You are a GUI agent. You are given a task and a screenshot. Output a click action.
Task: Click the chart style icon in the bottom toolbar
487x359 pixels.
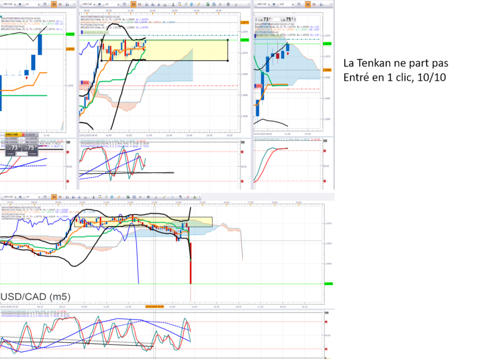click(x=45, y=197)
